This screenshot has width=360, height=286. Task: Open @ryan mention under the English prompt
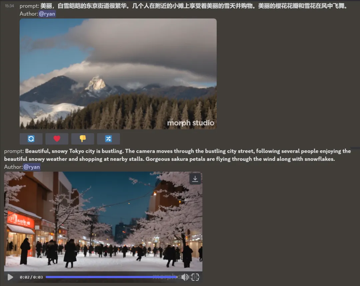[32, 167]
